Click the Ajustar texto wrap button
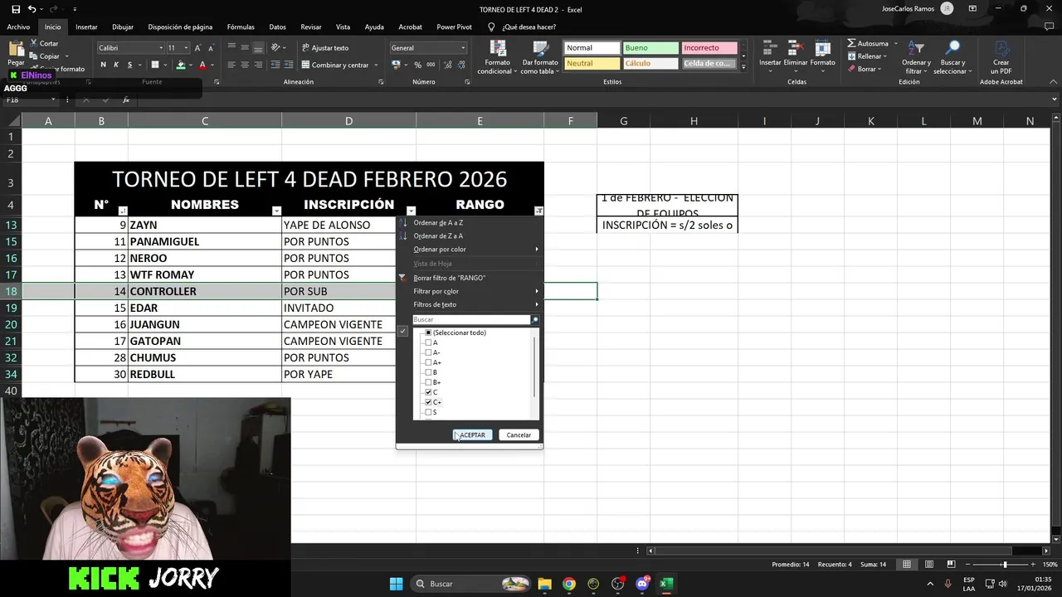 point(325,48)
